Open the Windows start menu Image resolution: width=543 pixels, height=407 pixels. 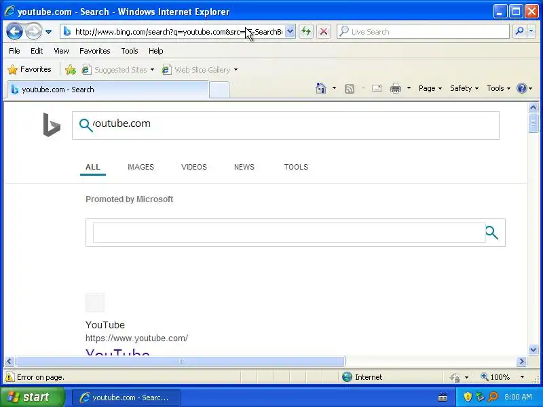tap(33, 397)
